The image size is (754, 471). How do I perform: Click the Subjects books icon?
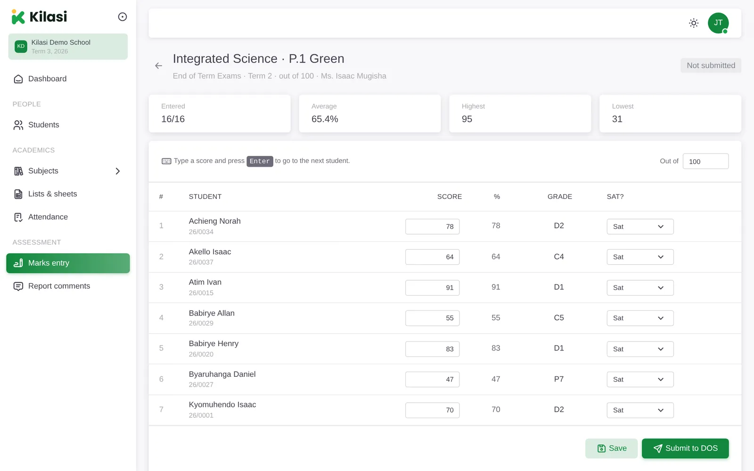[x=18, y=171]
